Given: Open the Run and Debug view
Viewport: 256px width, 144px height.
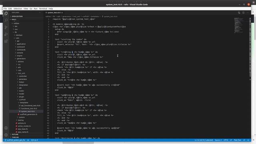Looking at the screenshot, I should point(6,34).
